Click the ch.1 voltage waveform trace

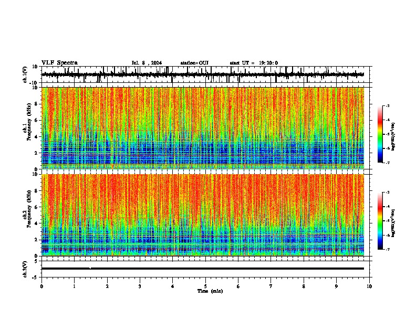pyautogui.click(x=203, y=74)
